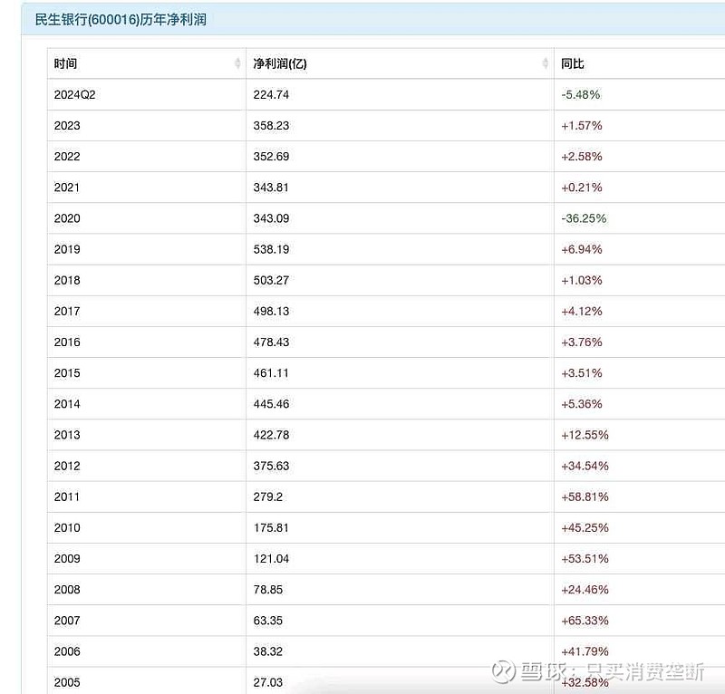The width and height of the screenshot is (725, 694).
Task: Select year-over-year value +65.33%
Action: tap(585, 622)
